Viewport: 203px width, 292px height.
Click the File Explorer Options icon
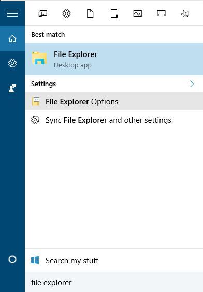coord(36,101)
